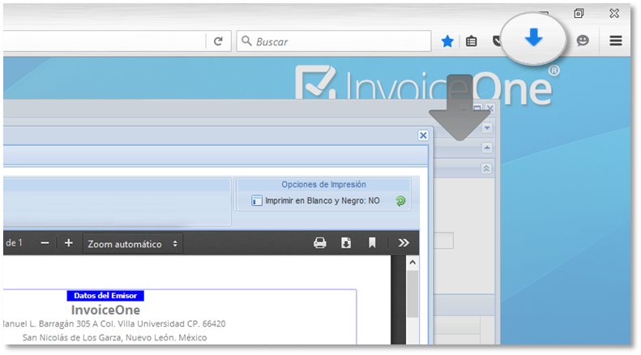Click PDF scrollbar up arrow
This screenshot has height=355, width=641.
(x=412, y=263)
